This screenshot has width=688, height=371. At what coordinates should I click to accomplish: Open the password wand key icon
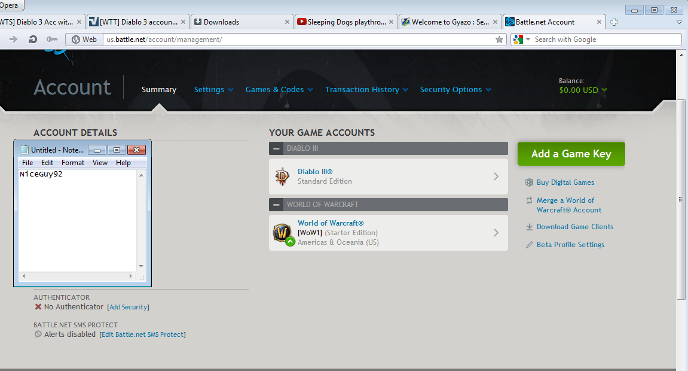pyautogui.click(x=52, y=39)
